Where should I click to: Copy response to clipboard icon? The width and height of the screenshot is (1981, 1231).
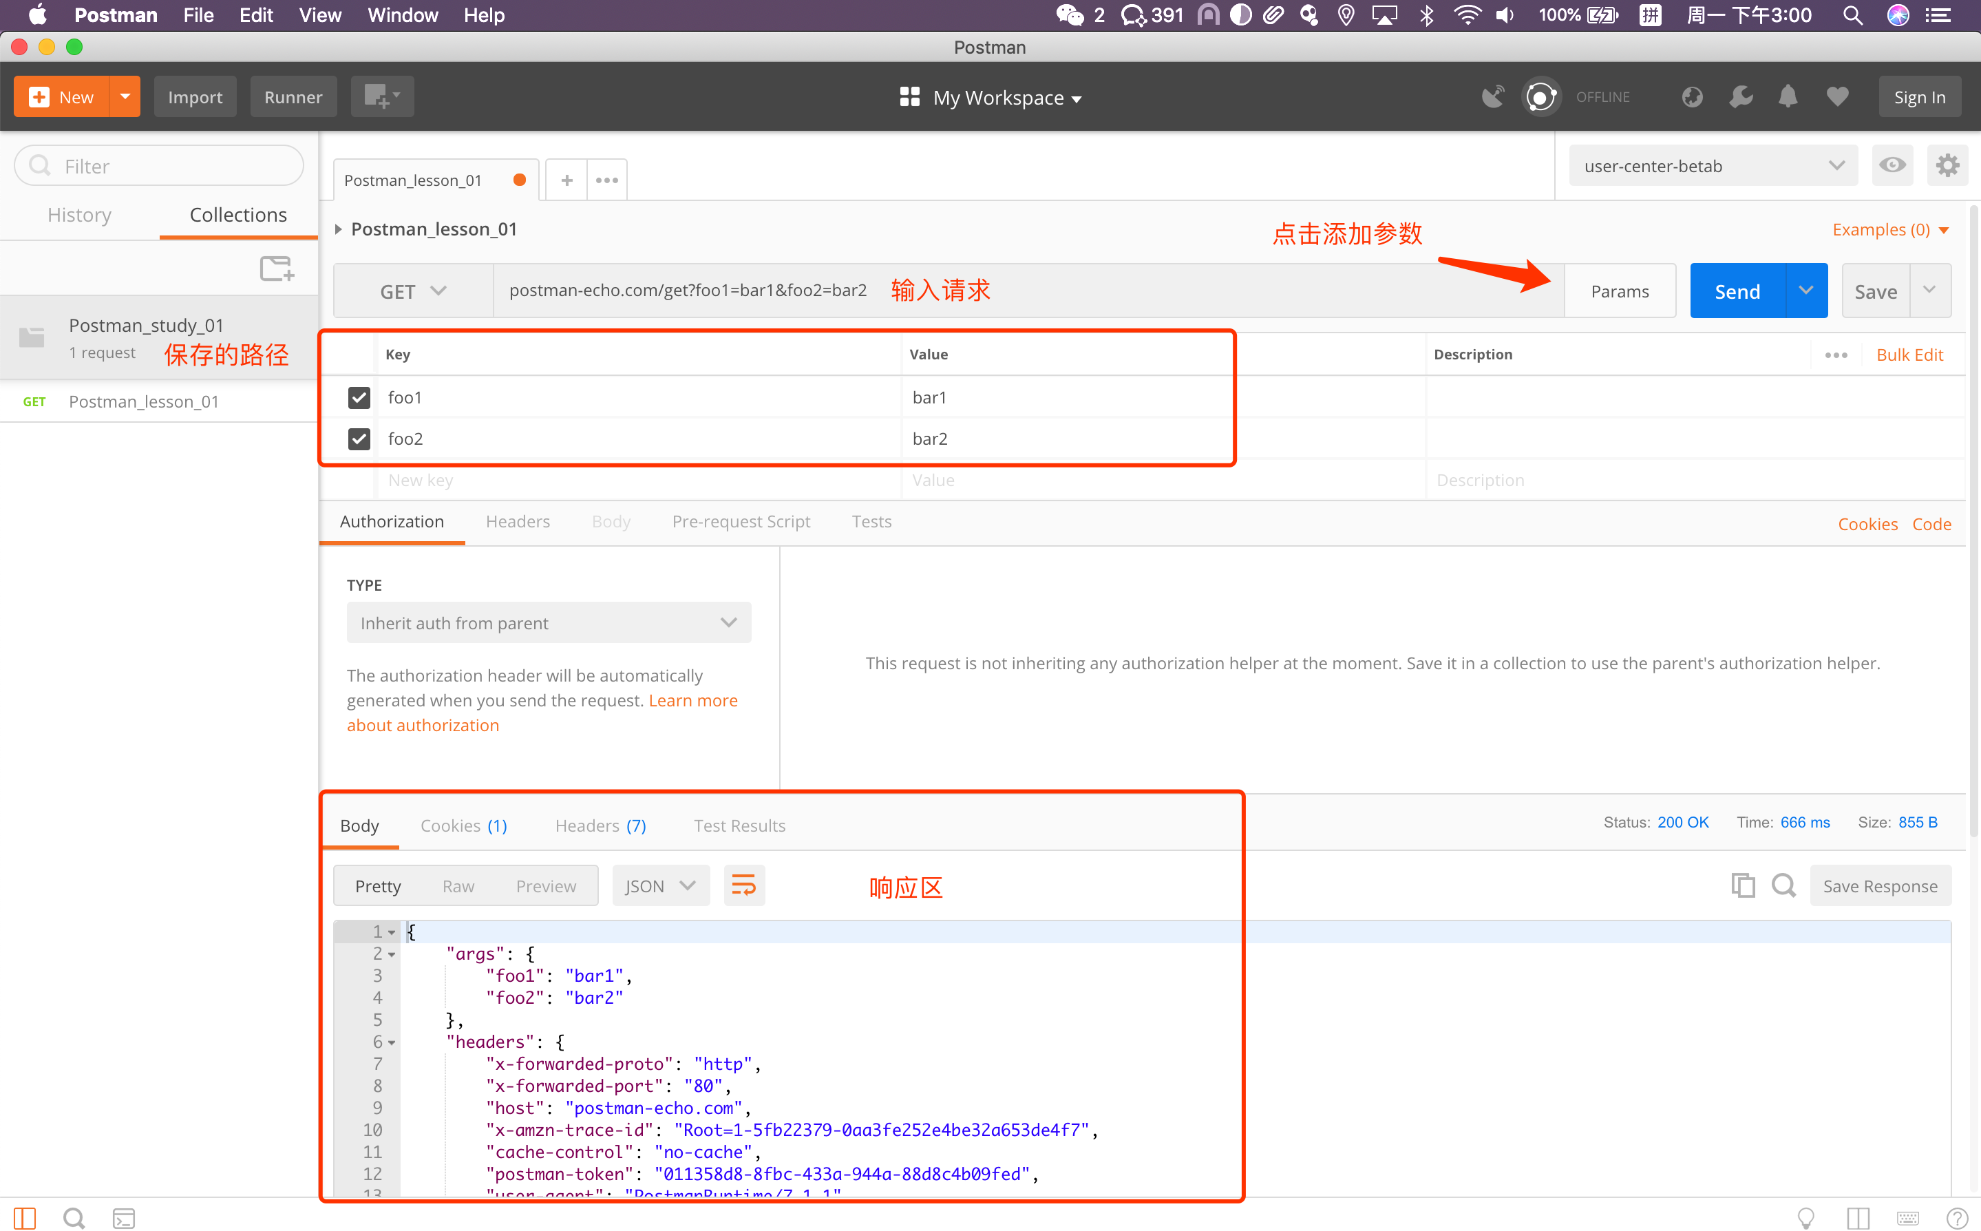click(x=1743, y=885)
